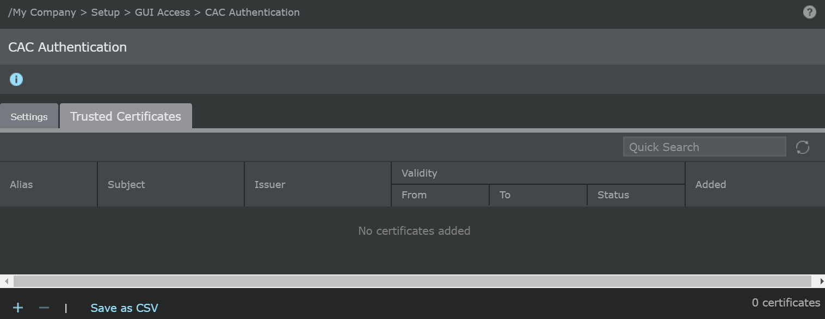
Task: Click the blue information icon
Action: point(16,79)
